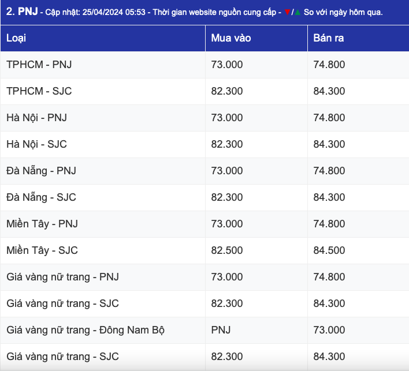Select the 'TPHCM - PNJ' row label

39,65
